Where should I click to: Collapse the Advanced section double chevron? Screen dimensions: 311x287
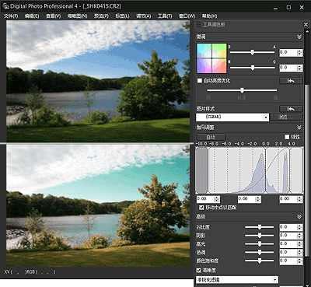tap(299, 216)
